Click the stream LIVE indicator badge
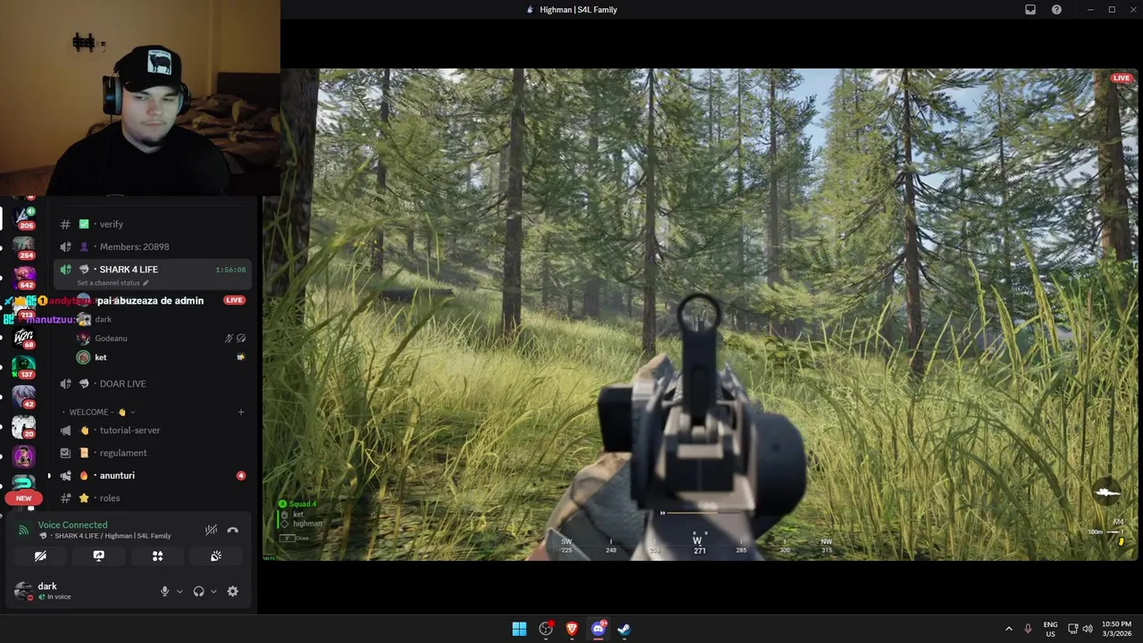 (1122, 78)
